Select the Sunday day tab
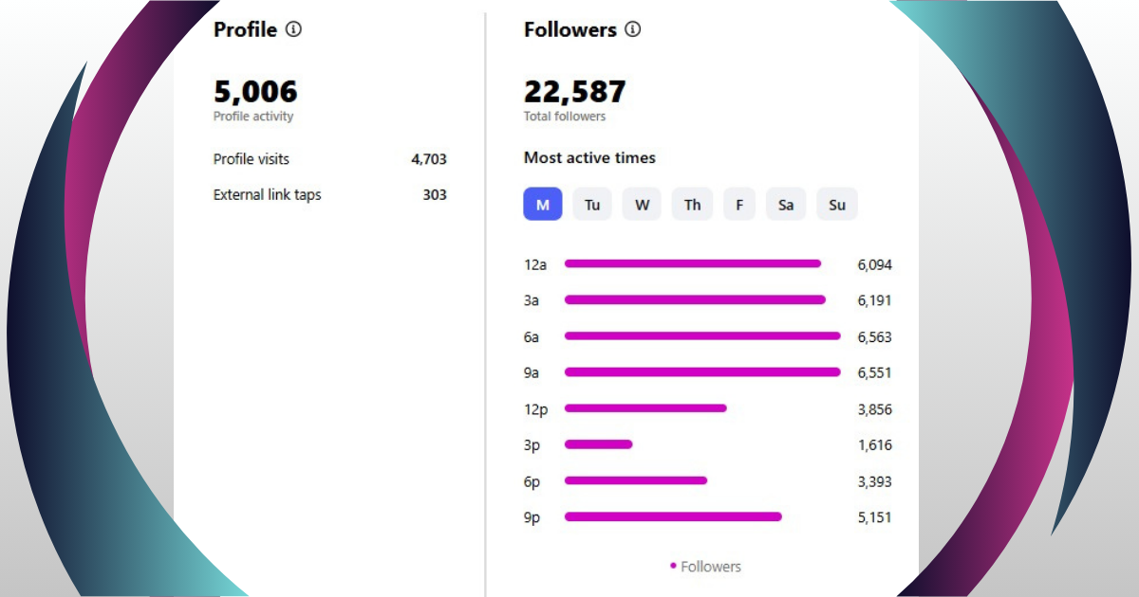 tap(836, 205)
